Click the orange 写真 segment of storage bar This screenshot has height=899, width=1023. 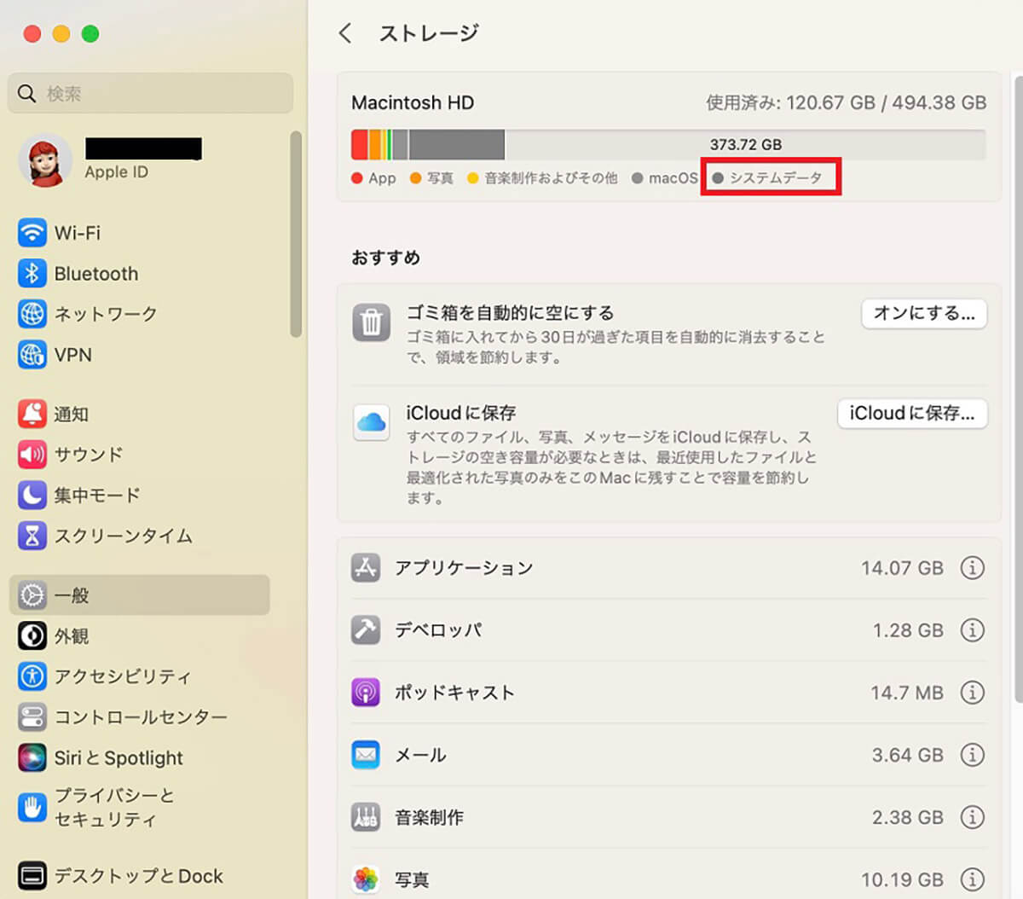click(x=374, y=144)
